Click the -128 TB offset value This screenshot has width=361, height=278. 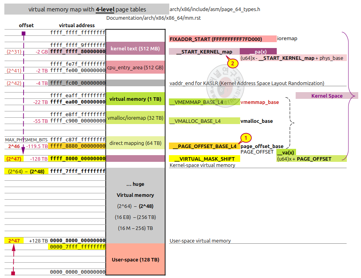click(39, 159)
